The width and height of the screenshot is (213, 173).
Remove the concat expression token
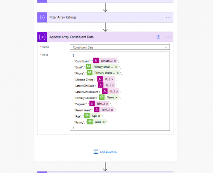(115, 61)
